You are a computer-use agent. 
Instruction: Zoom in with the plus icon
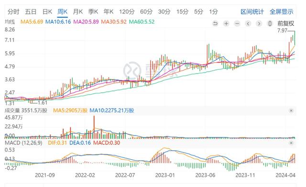tap(226, 23)
